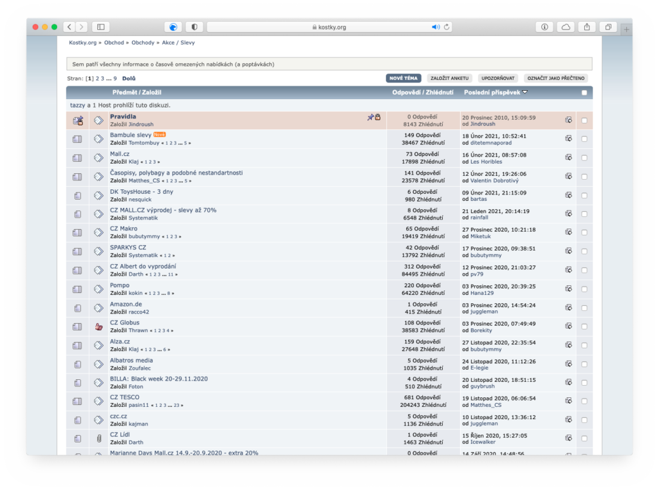Screen dimensions: 659x490
Task: Show iCloud tabs cloud icon
Action: pos(566,27)
